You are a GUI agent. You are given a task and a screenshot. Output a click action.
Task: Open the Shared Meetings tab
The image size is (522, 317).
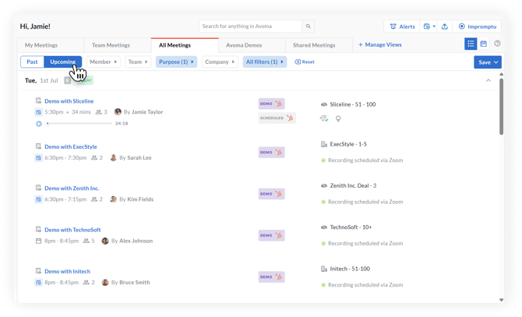tap(314, 45)
